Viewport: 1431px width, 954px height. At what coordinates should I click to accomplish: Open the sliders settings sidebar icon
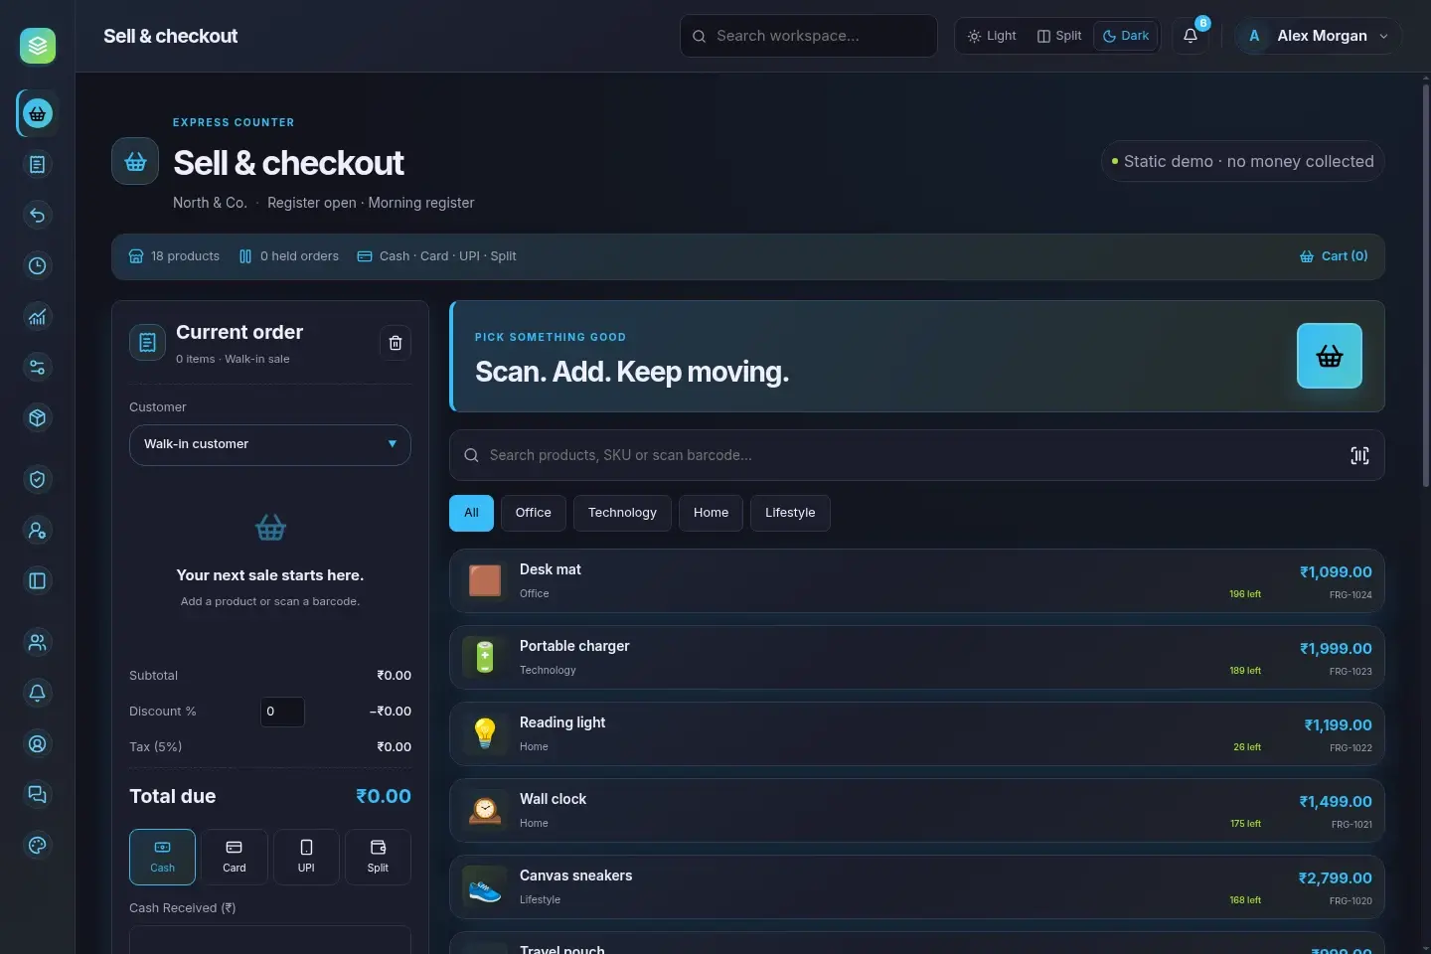tap(38, 368)
